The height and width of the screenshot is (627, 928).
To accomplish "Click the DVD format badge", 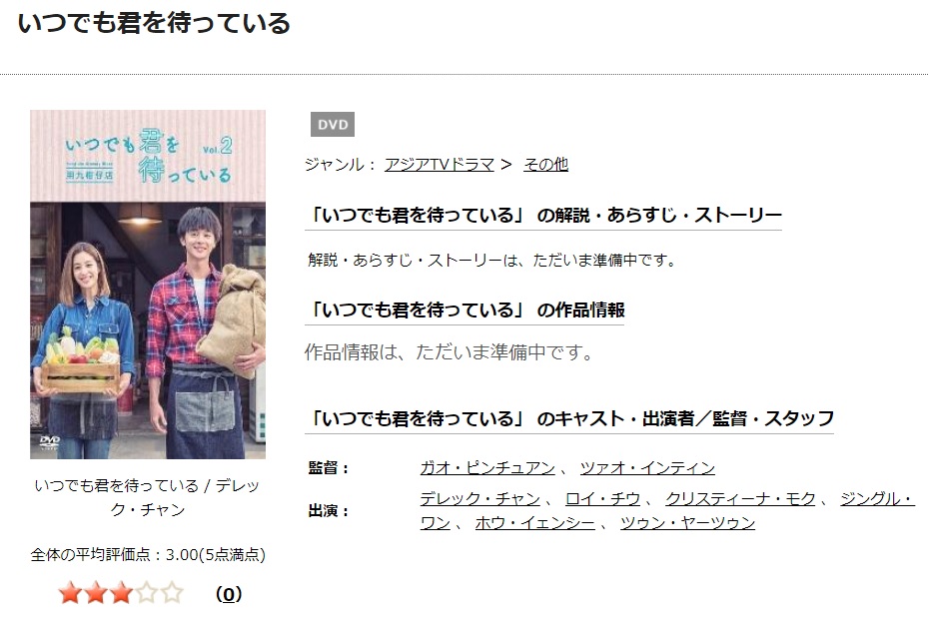I will (x=333, y=125).
